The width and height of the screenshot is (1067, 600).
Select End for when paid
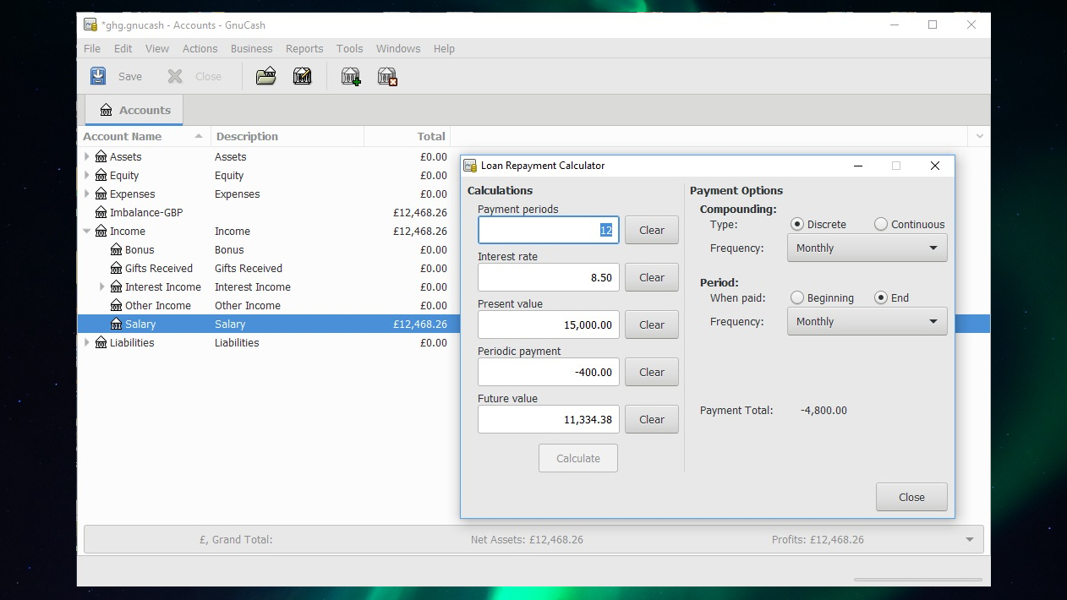[881, 297]
